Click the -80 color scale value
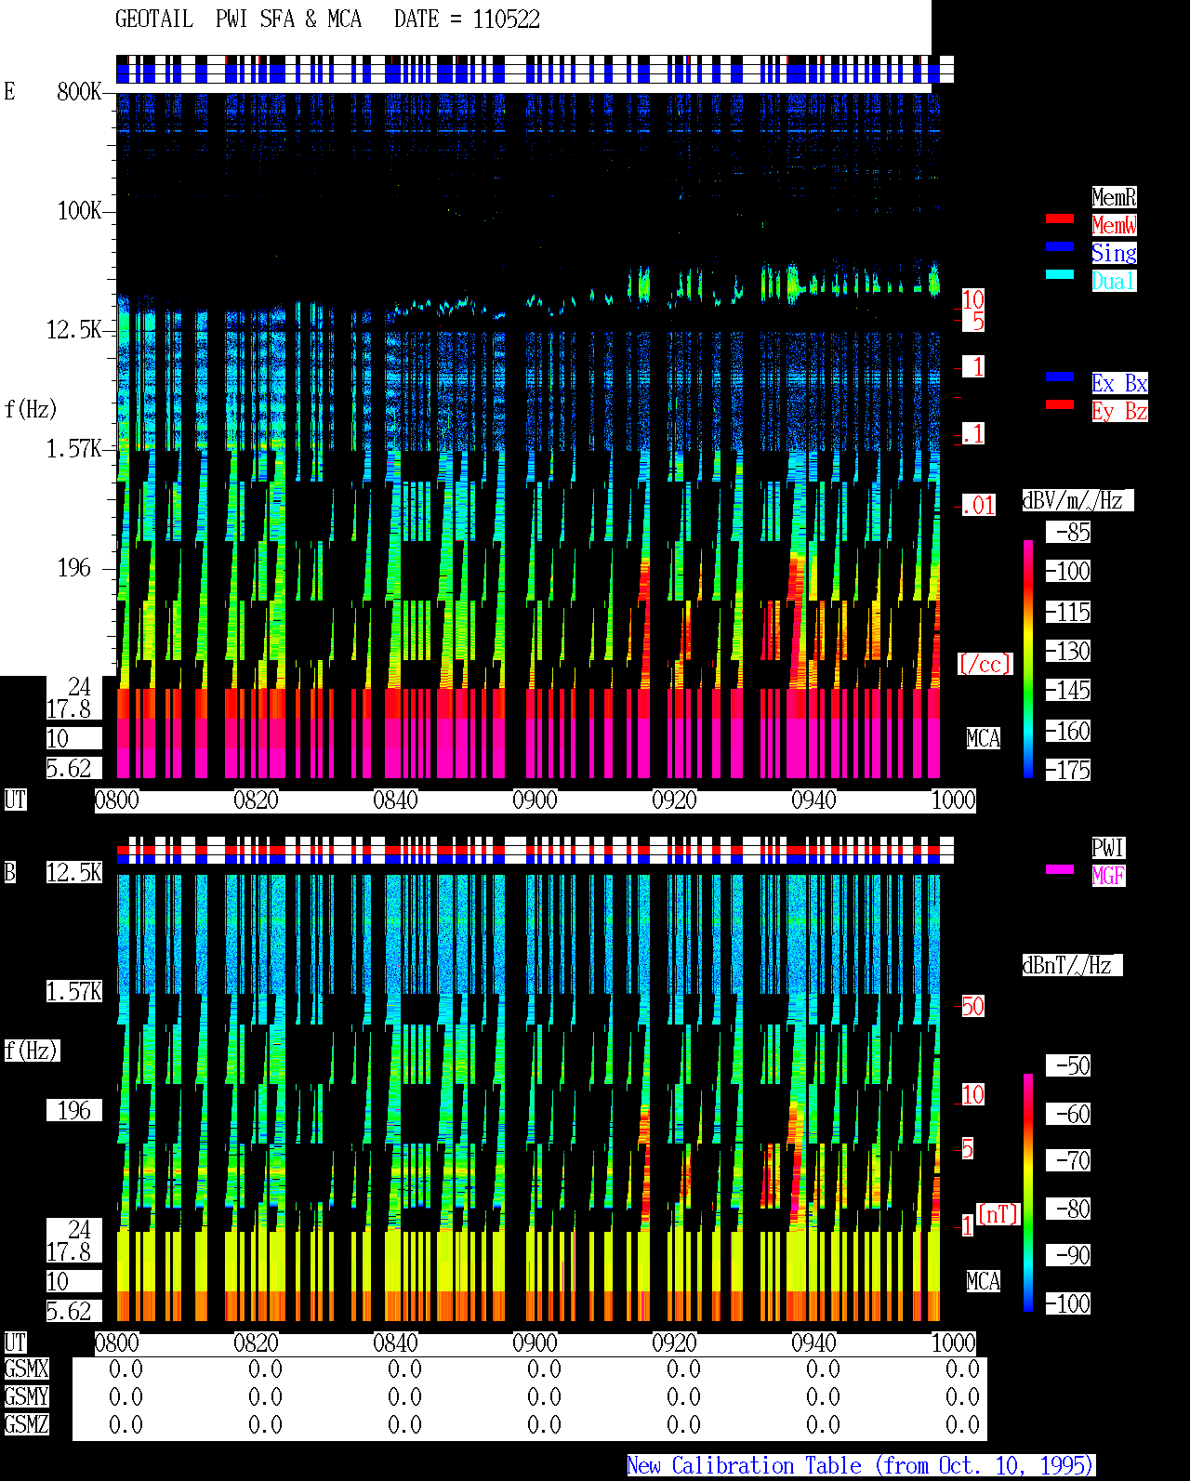Screen dimensions: 1190x1481 [x=1068, y=1209]
